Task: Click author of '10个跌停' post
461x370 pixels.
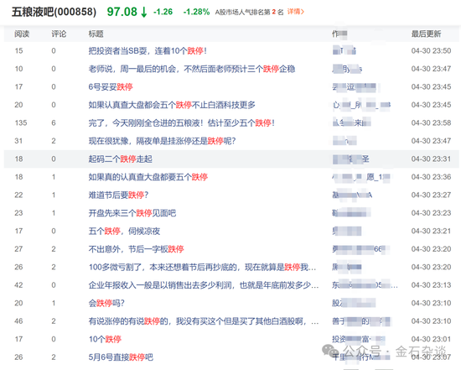Action: click(x=359, y=339)
